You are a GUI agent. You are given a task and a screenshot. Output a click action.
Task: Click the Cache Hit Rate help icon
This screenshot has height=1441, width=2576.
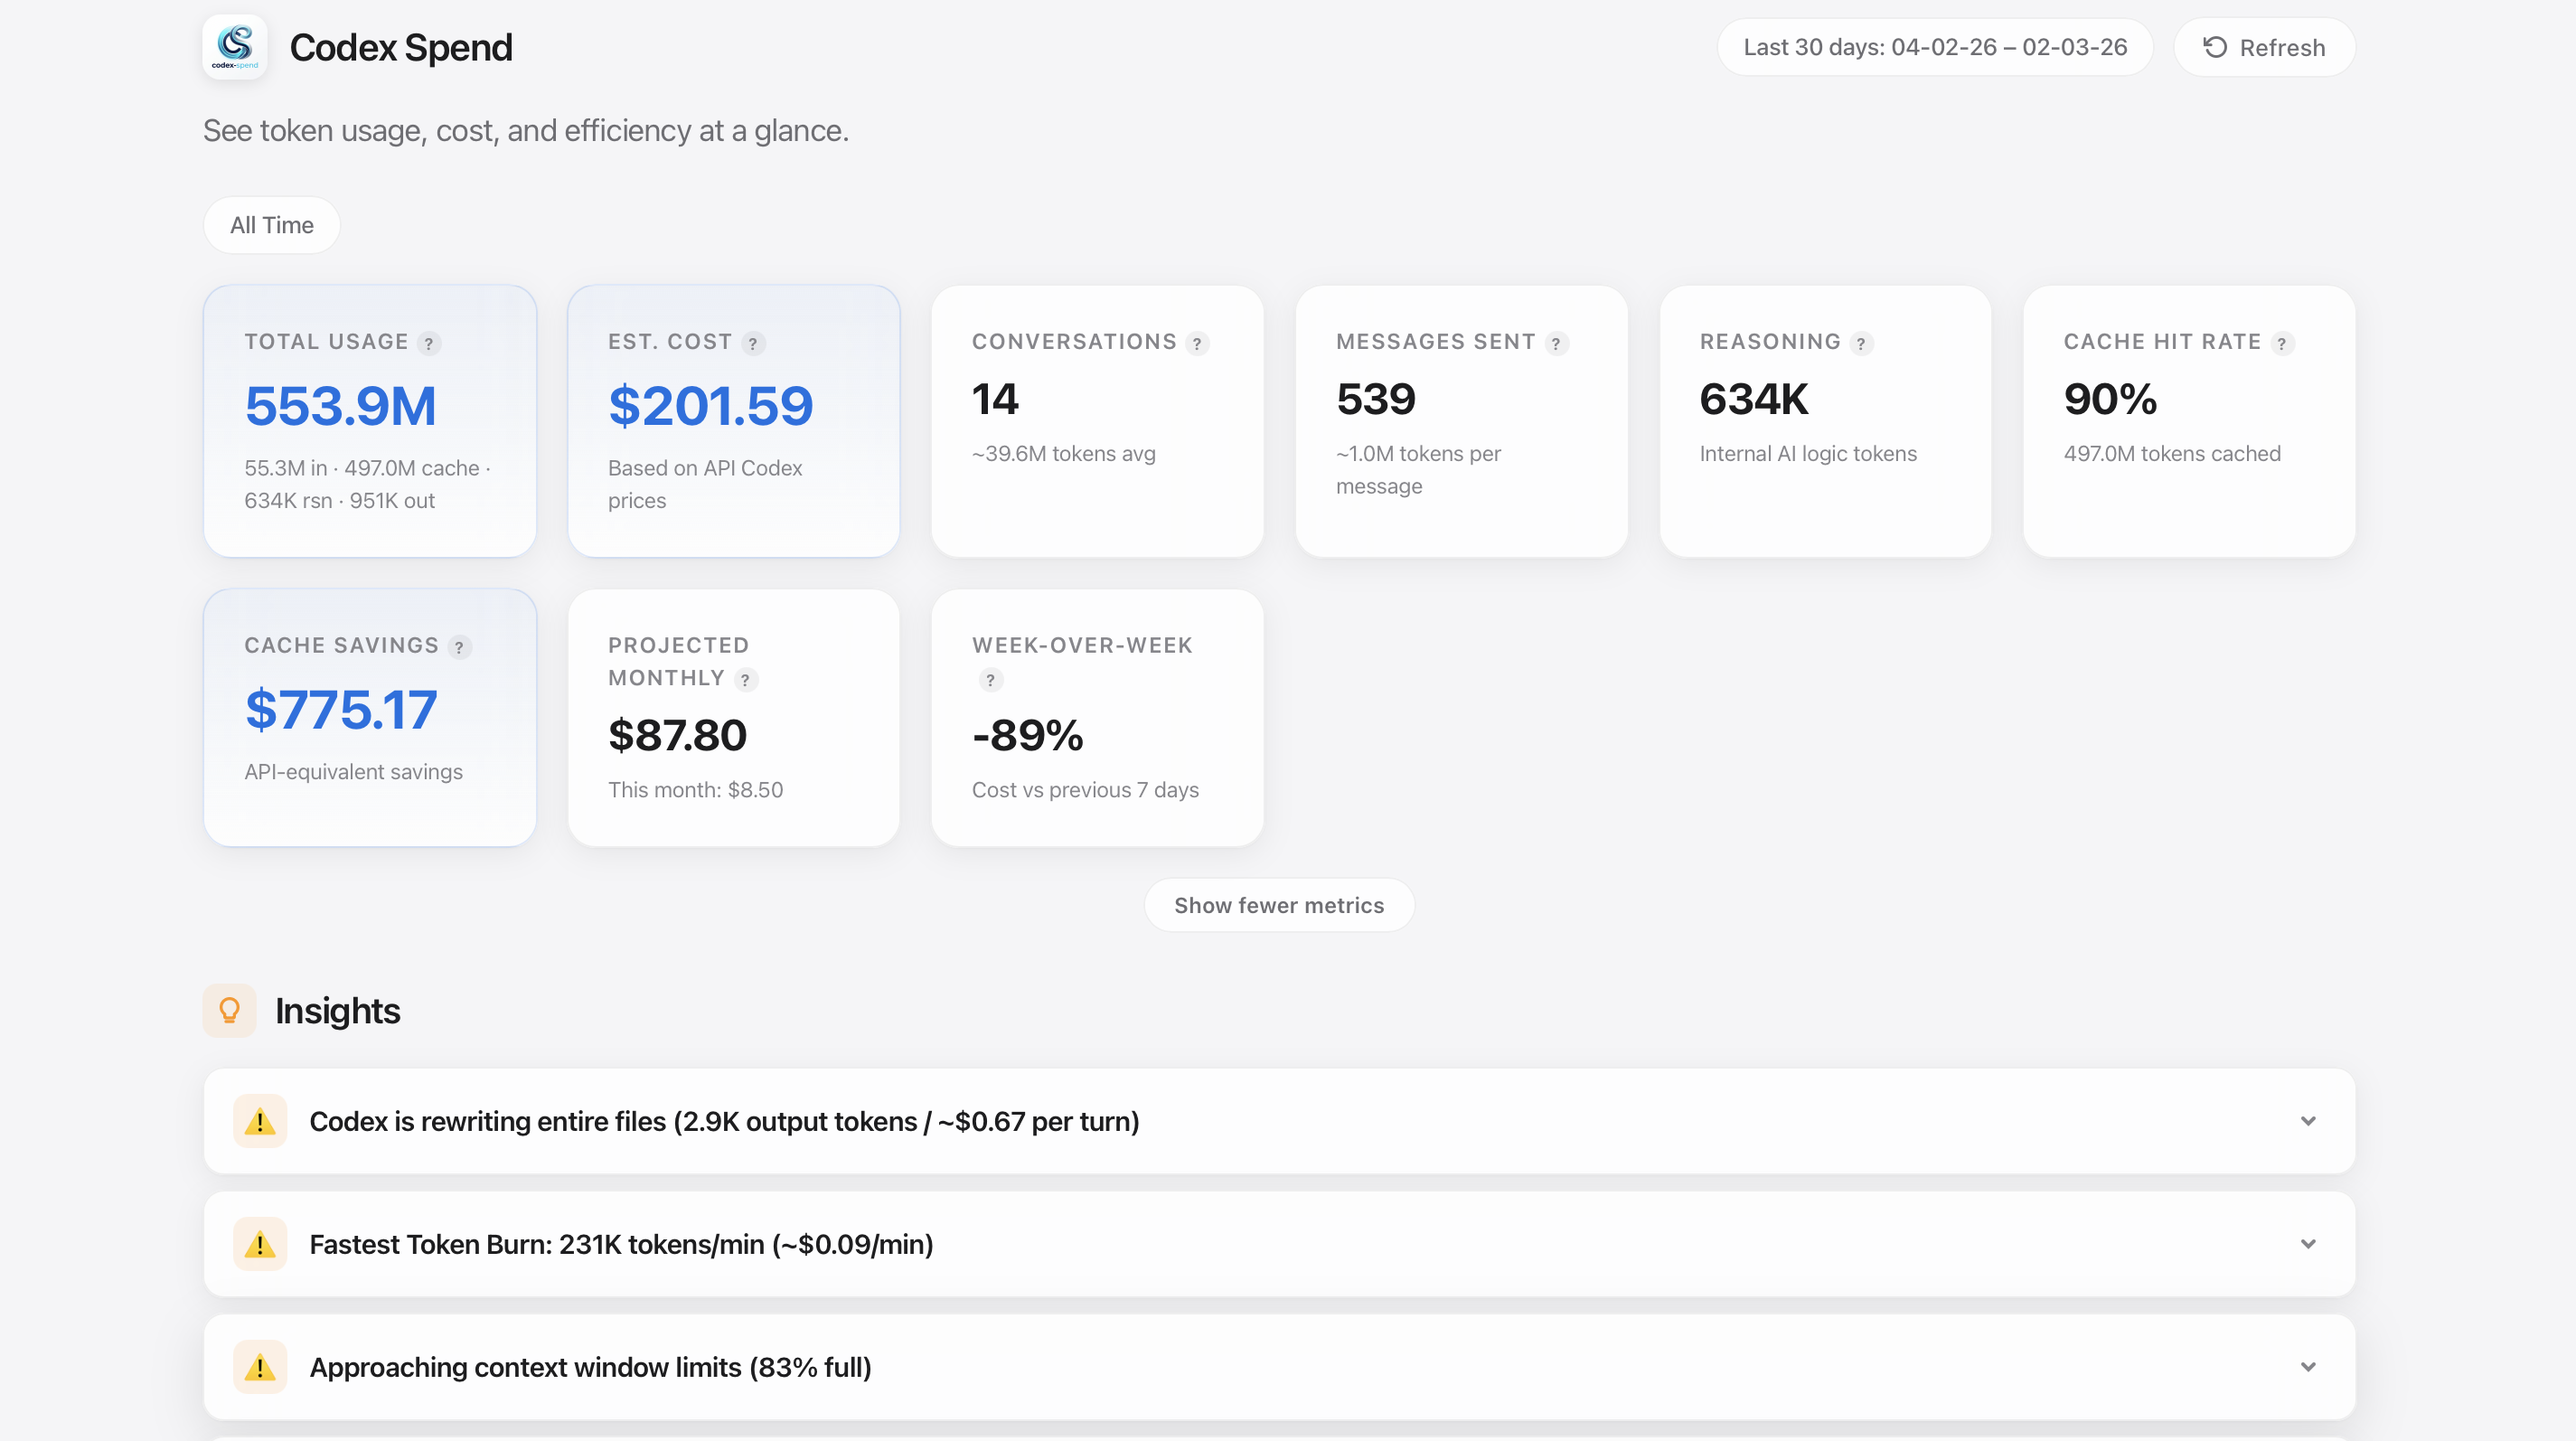click(2281, 344)
